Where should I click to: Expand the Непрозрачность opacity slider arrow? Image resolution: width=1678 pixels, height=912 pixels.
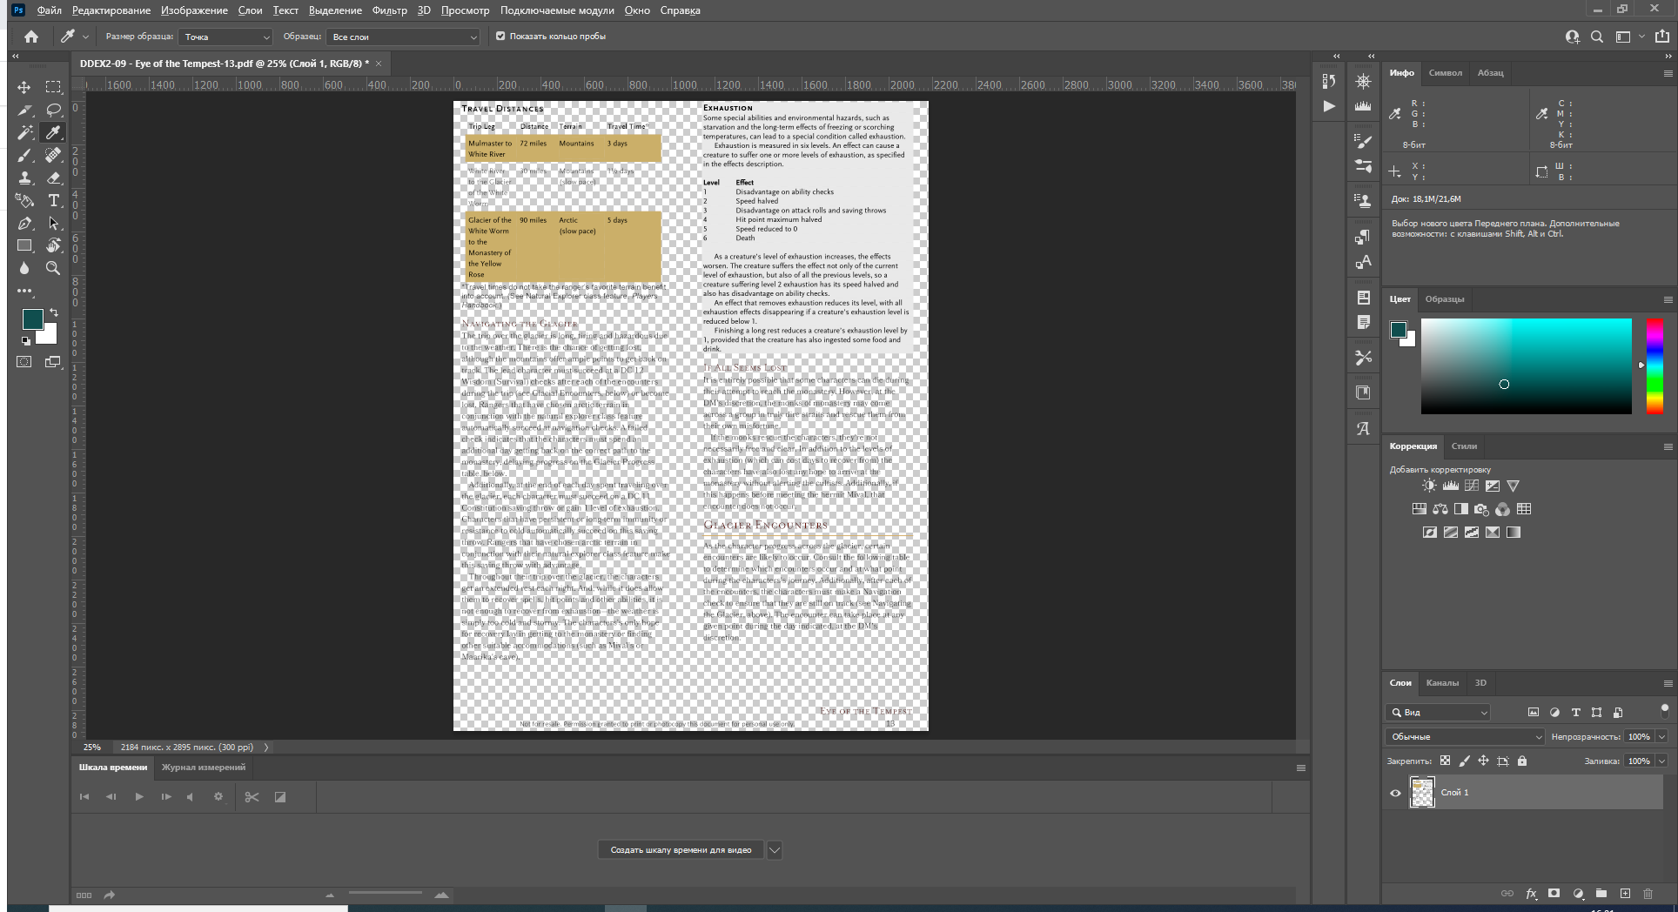pos(1661,736)
